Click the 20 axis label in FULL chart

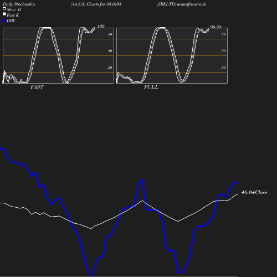(224, 68)
